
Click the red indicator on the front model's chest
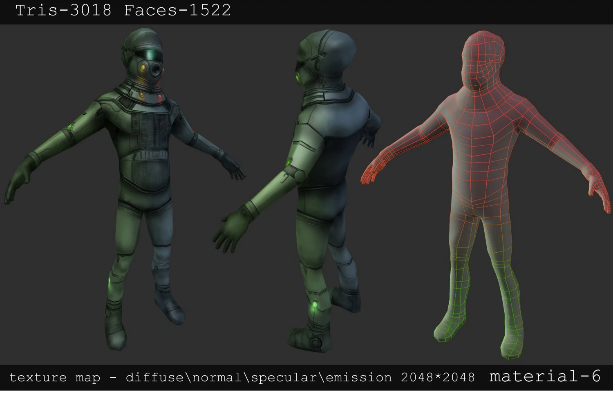(159, 96)
